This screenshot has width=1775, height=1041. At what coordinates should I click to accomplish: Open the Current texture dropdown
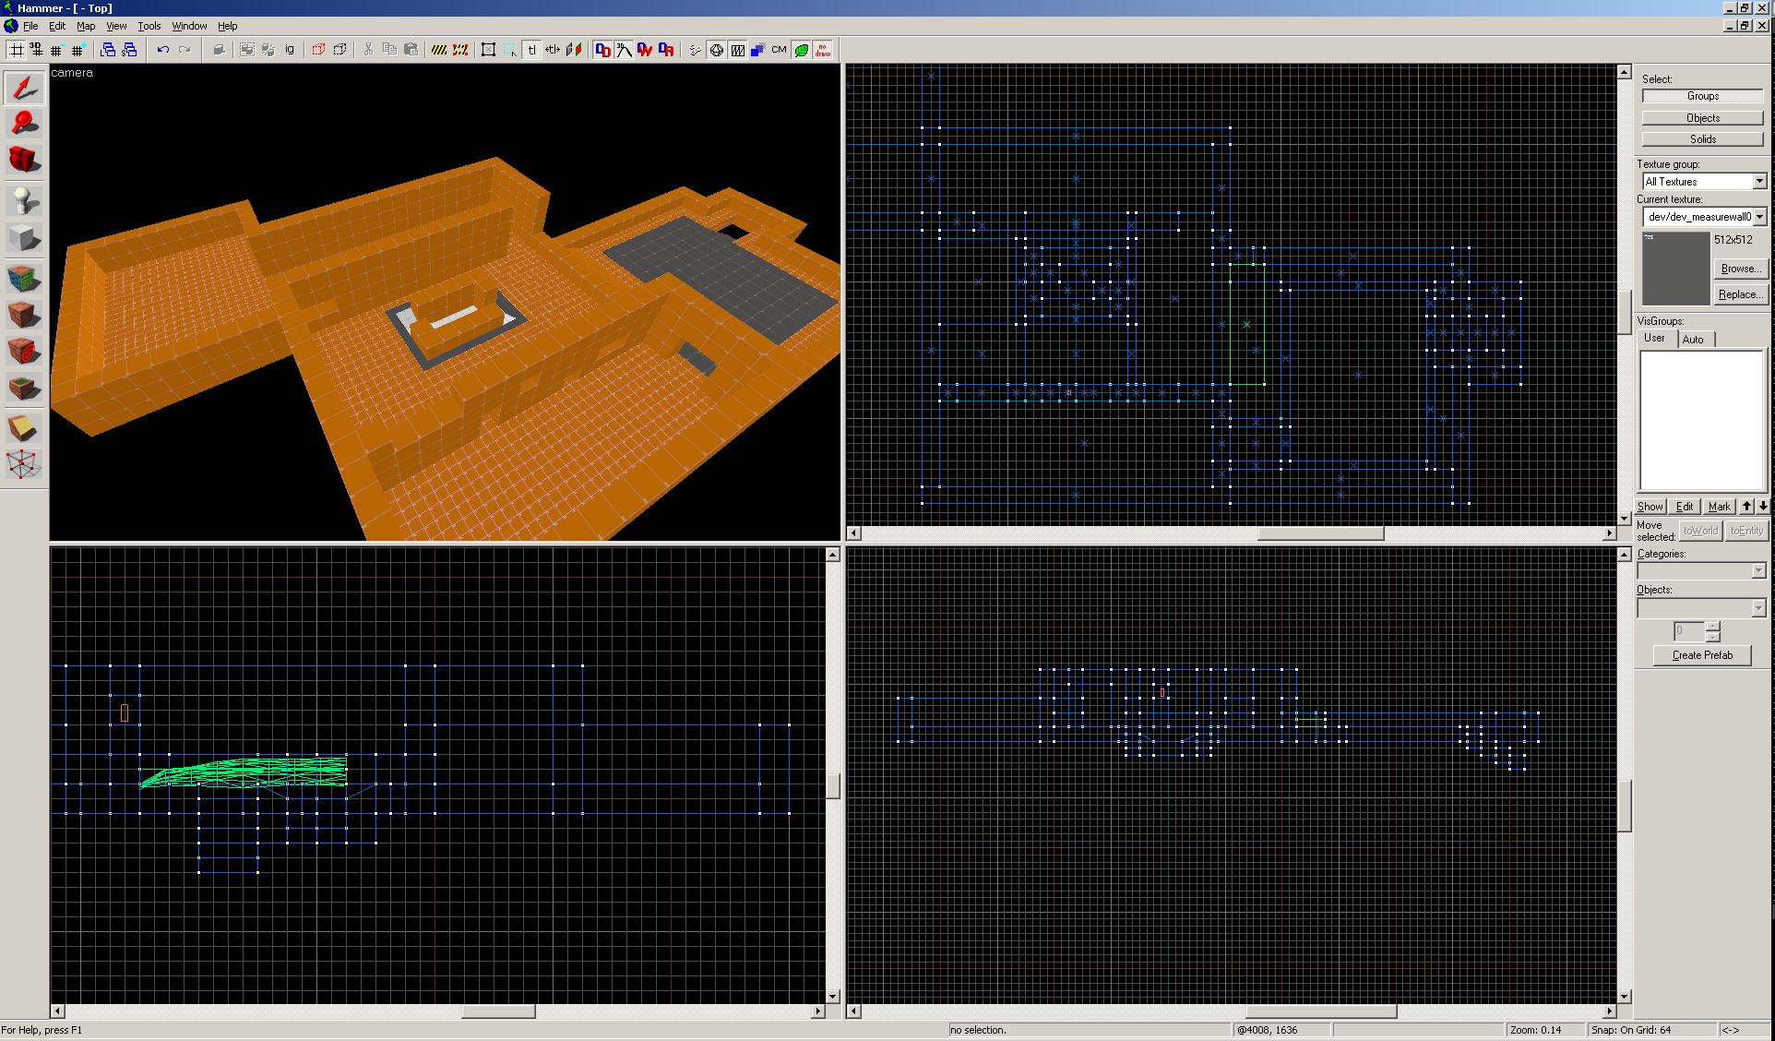[1759, 217]
